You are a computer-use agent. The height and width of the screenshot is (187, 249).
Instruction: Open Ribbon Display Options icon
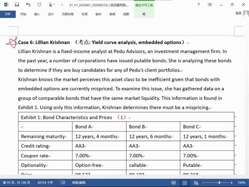tap(210, 5)
